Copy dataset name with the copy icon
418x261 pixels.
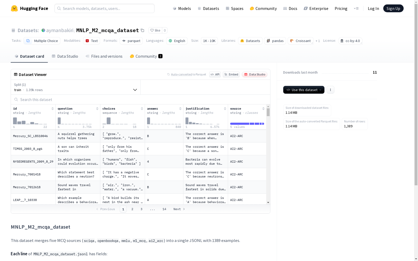(x=142, y=30)
